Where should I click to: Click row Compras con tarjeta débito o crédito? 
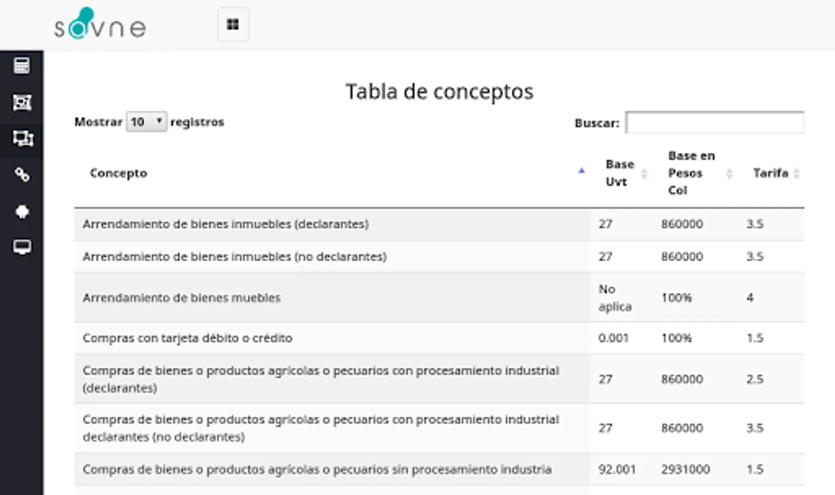pyautogui.click(x=187, y=338)
